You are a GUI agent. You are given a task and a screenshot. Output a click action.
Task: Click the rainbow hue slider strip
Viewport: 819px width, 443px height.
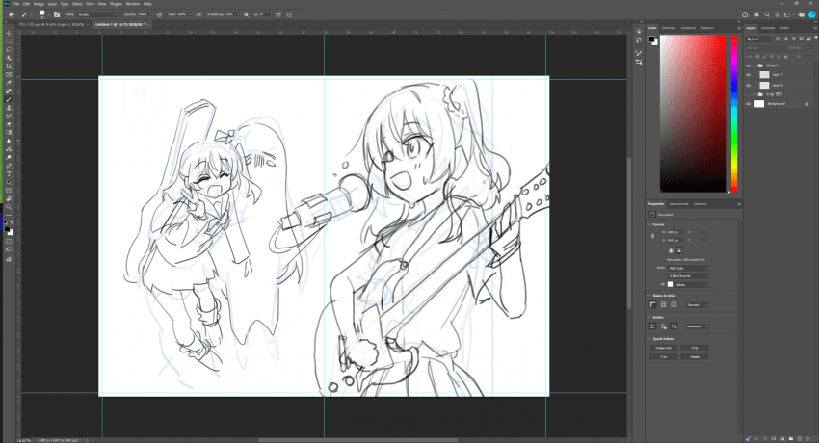click(x=734, y=114)
